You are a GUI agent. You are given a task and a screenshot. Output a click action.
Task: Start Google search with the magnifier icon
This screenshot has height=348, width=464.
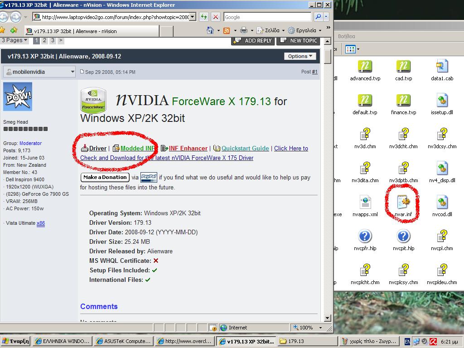(318, 17)
